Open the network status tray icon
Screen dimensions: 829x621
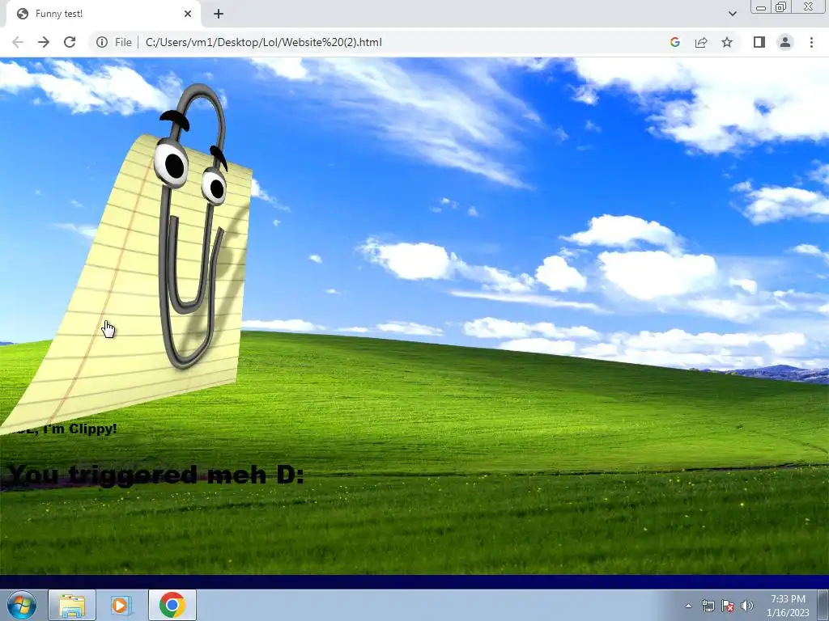pos(708,606)
